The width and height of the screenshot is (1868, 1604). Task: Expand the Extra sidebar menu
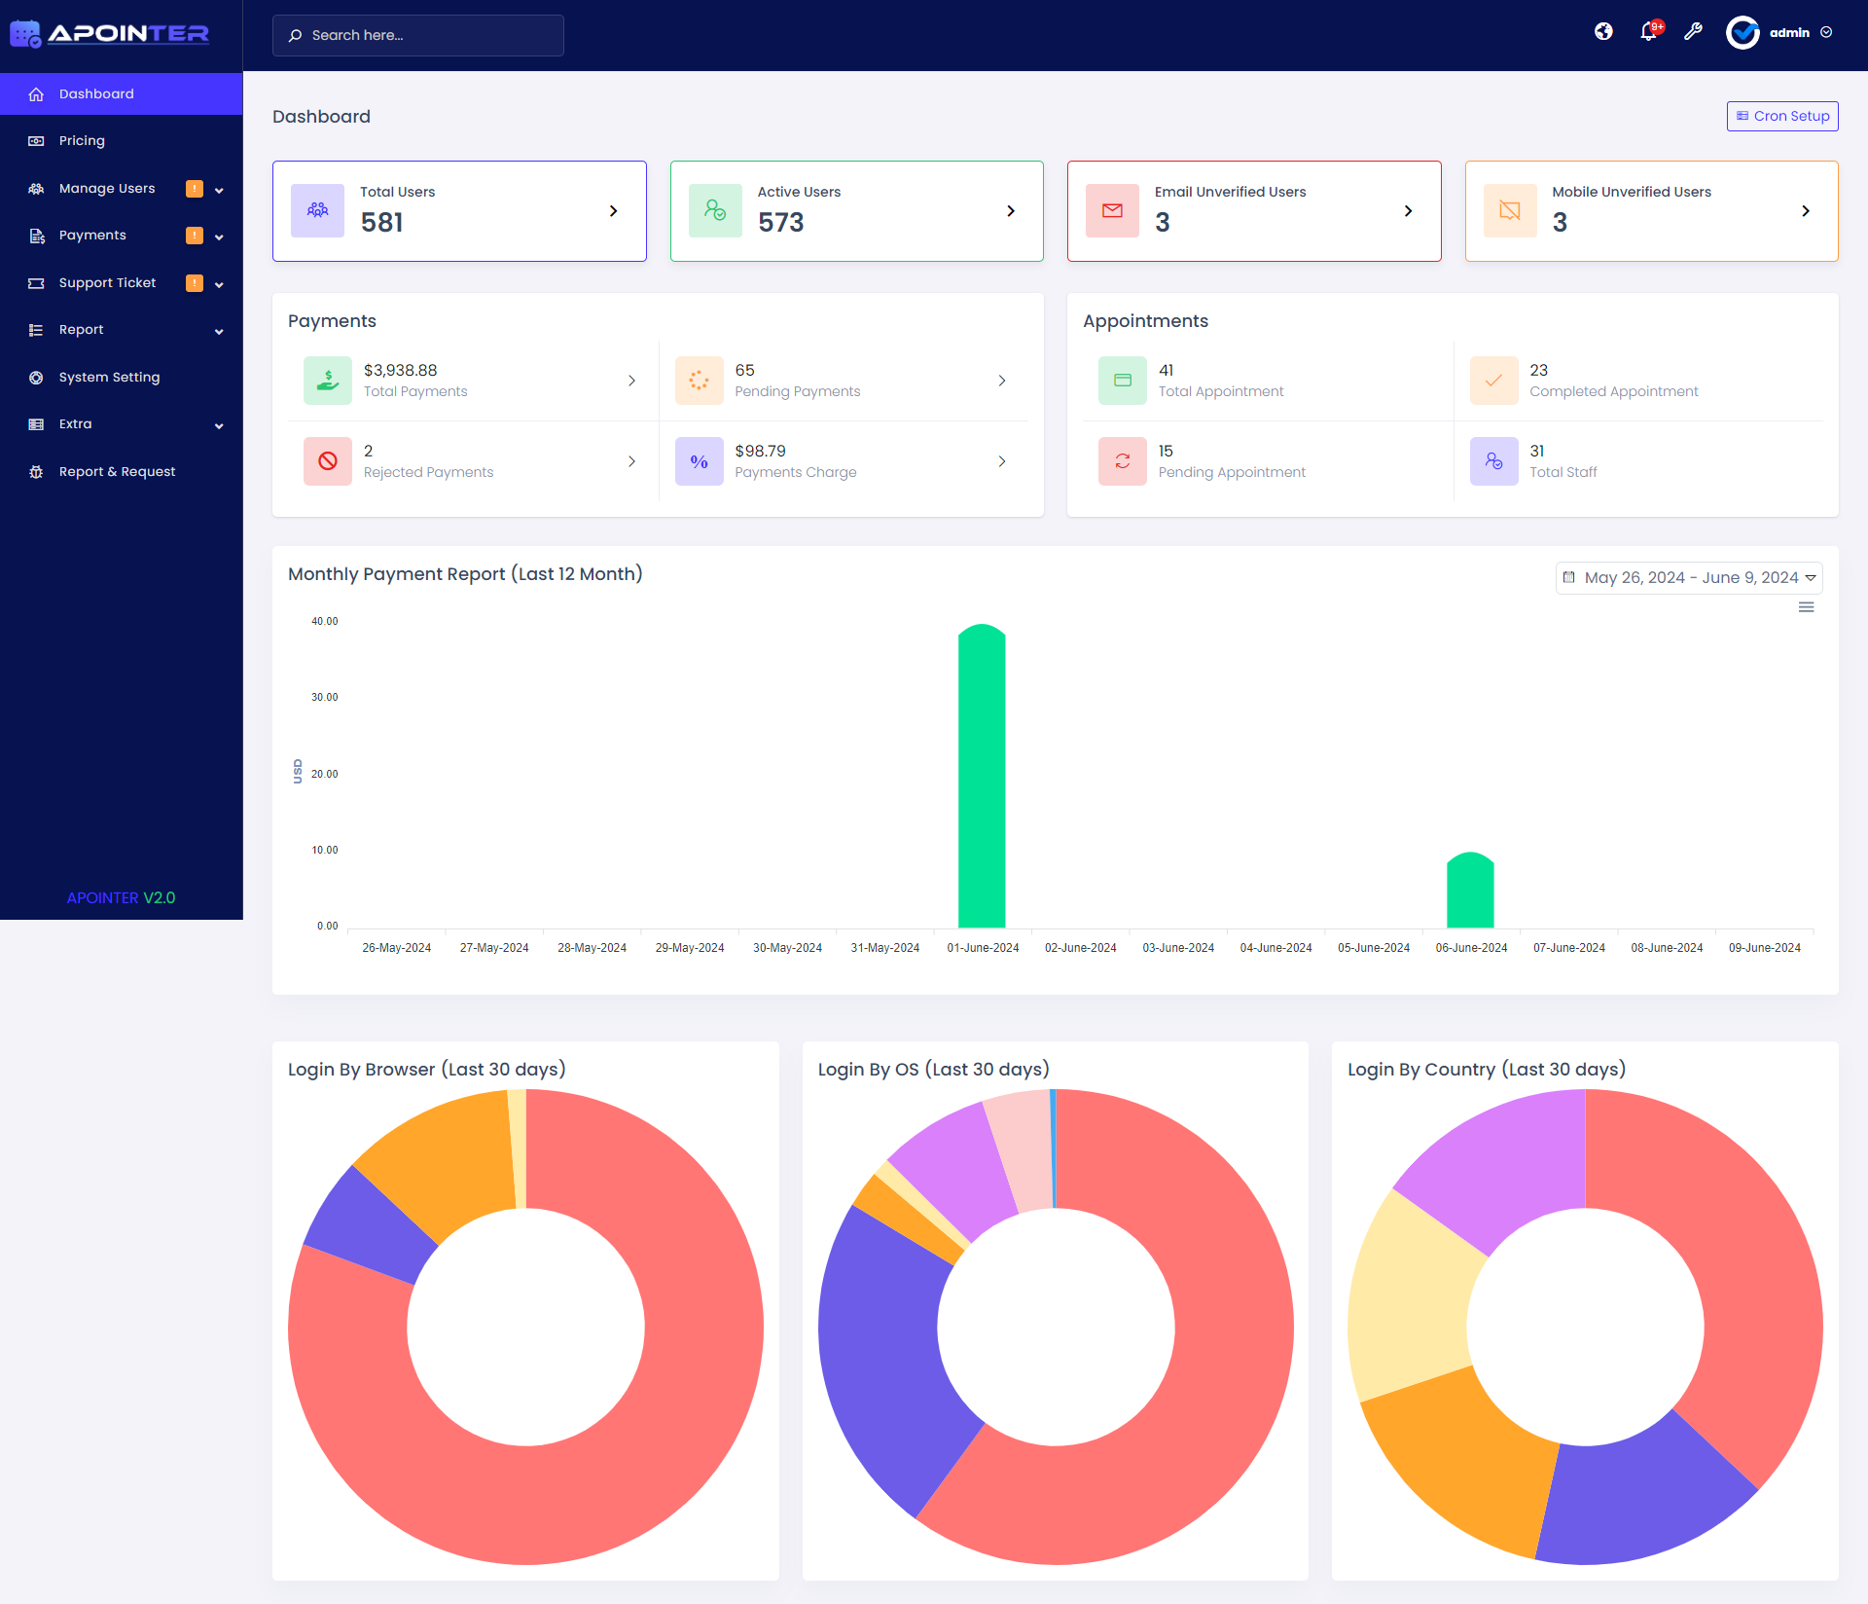click(122, 424)
